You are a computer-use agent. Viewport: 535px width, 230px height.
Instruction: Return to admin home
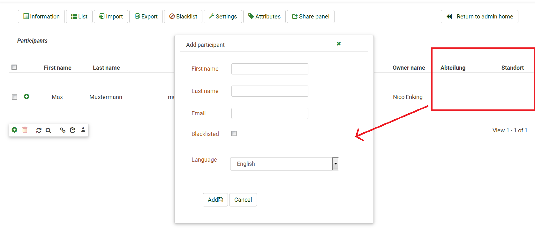(479, 17)
